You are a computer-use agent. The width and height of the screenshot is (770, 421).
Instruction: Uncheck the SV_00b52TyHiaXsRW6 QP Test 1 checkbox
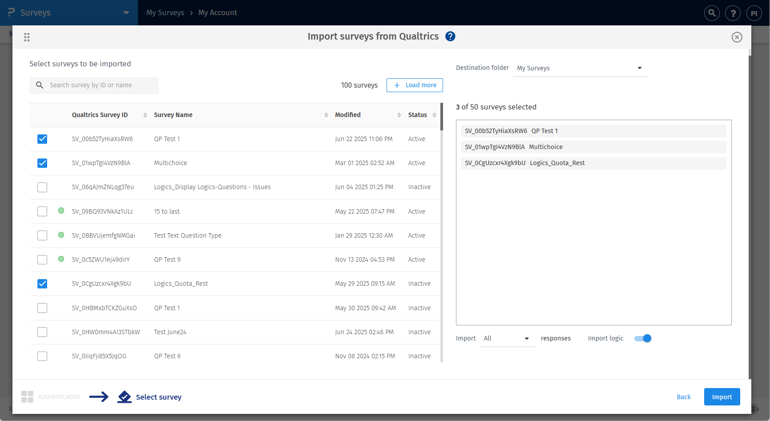point(42,139)
